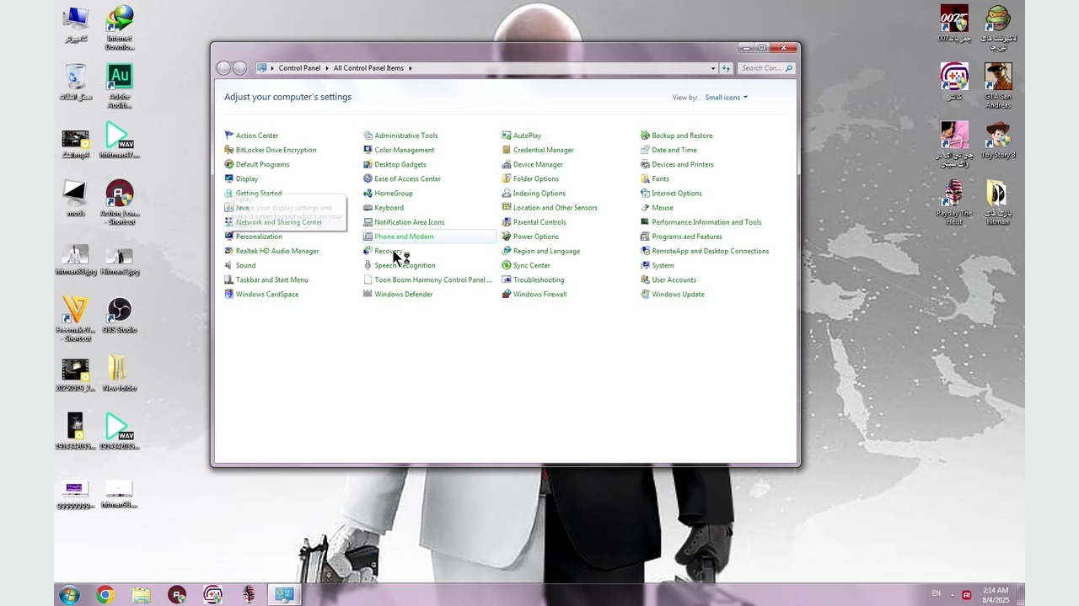Open the View by Small icons dropdown

pyautogui.click(x=726, y=98)
